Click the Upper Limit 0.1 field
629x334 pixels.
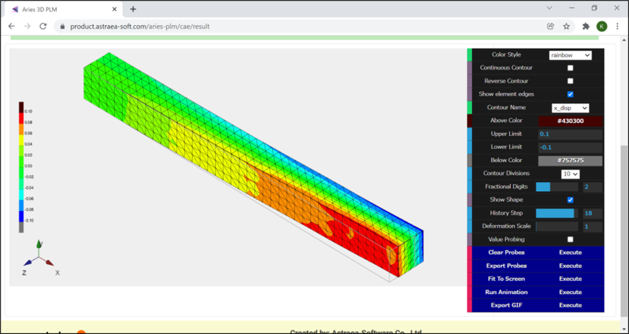[570, 134]
